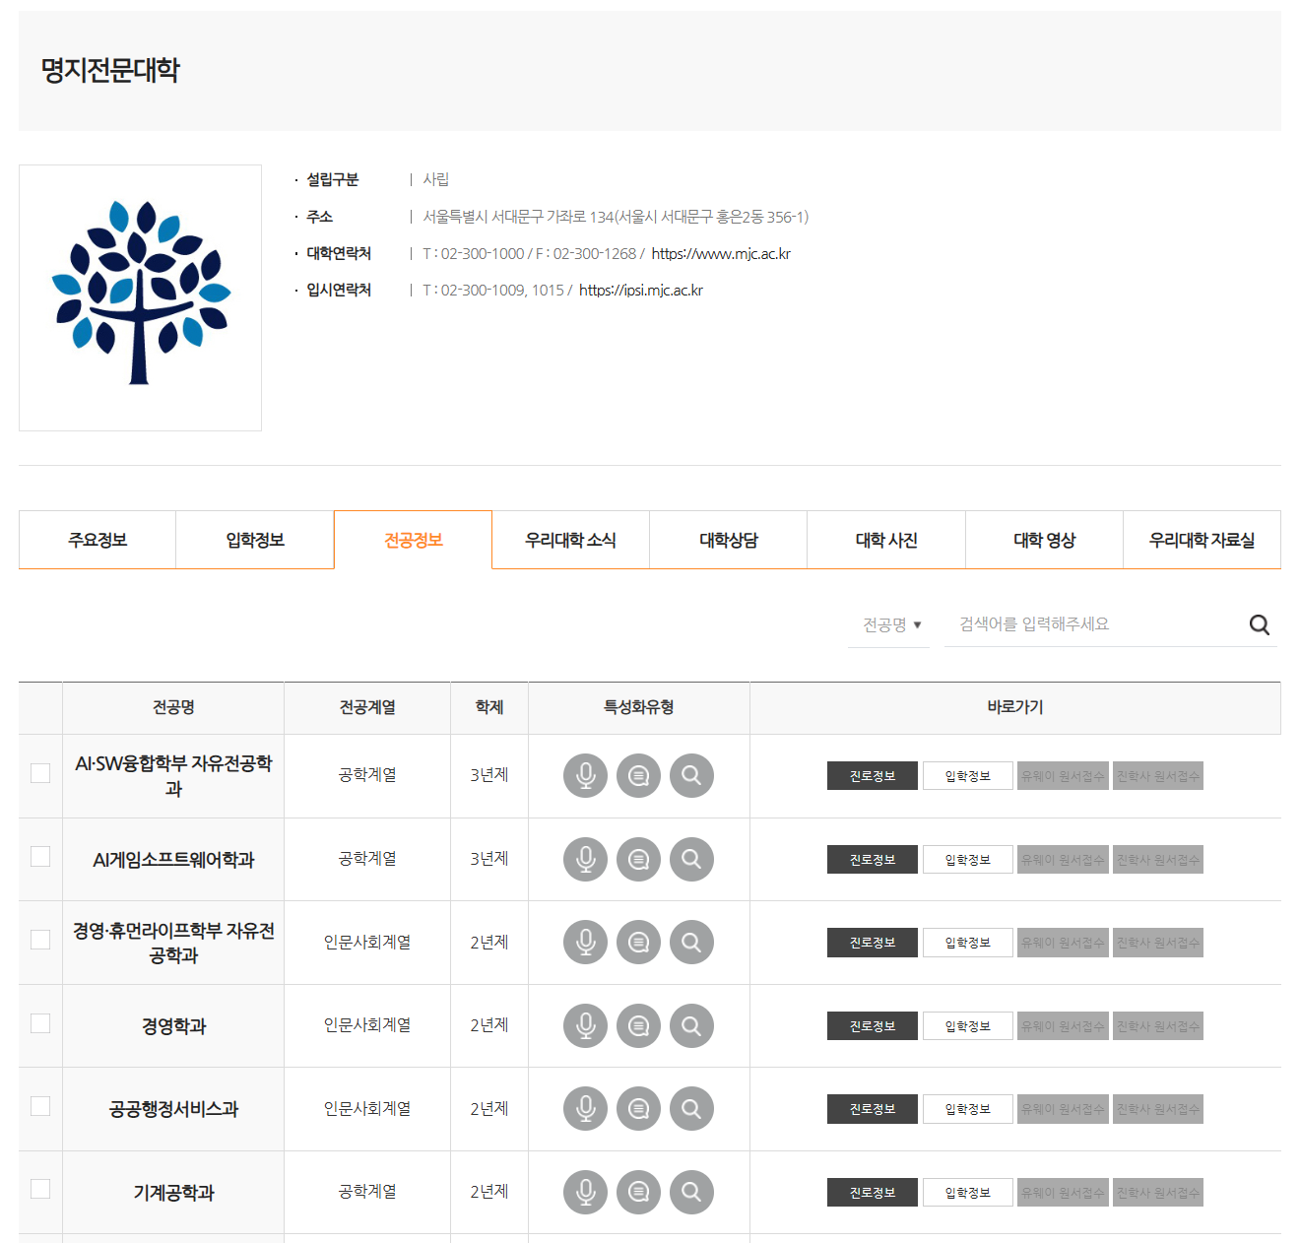
Task: Click the search magnifier next to the search box
Action: 1259,623
